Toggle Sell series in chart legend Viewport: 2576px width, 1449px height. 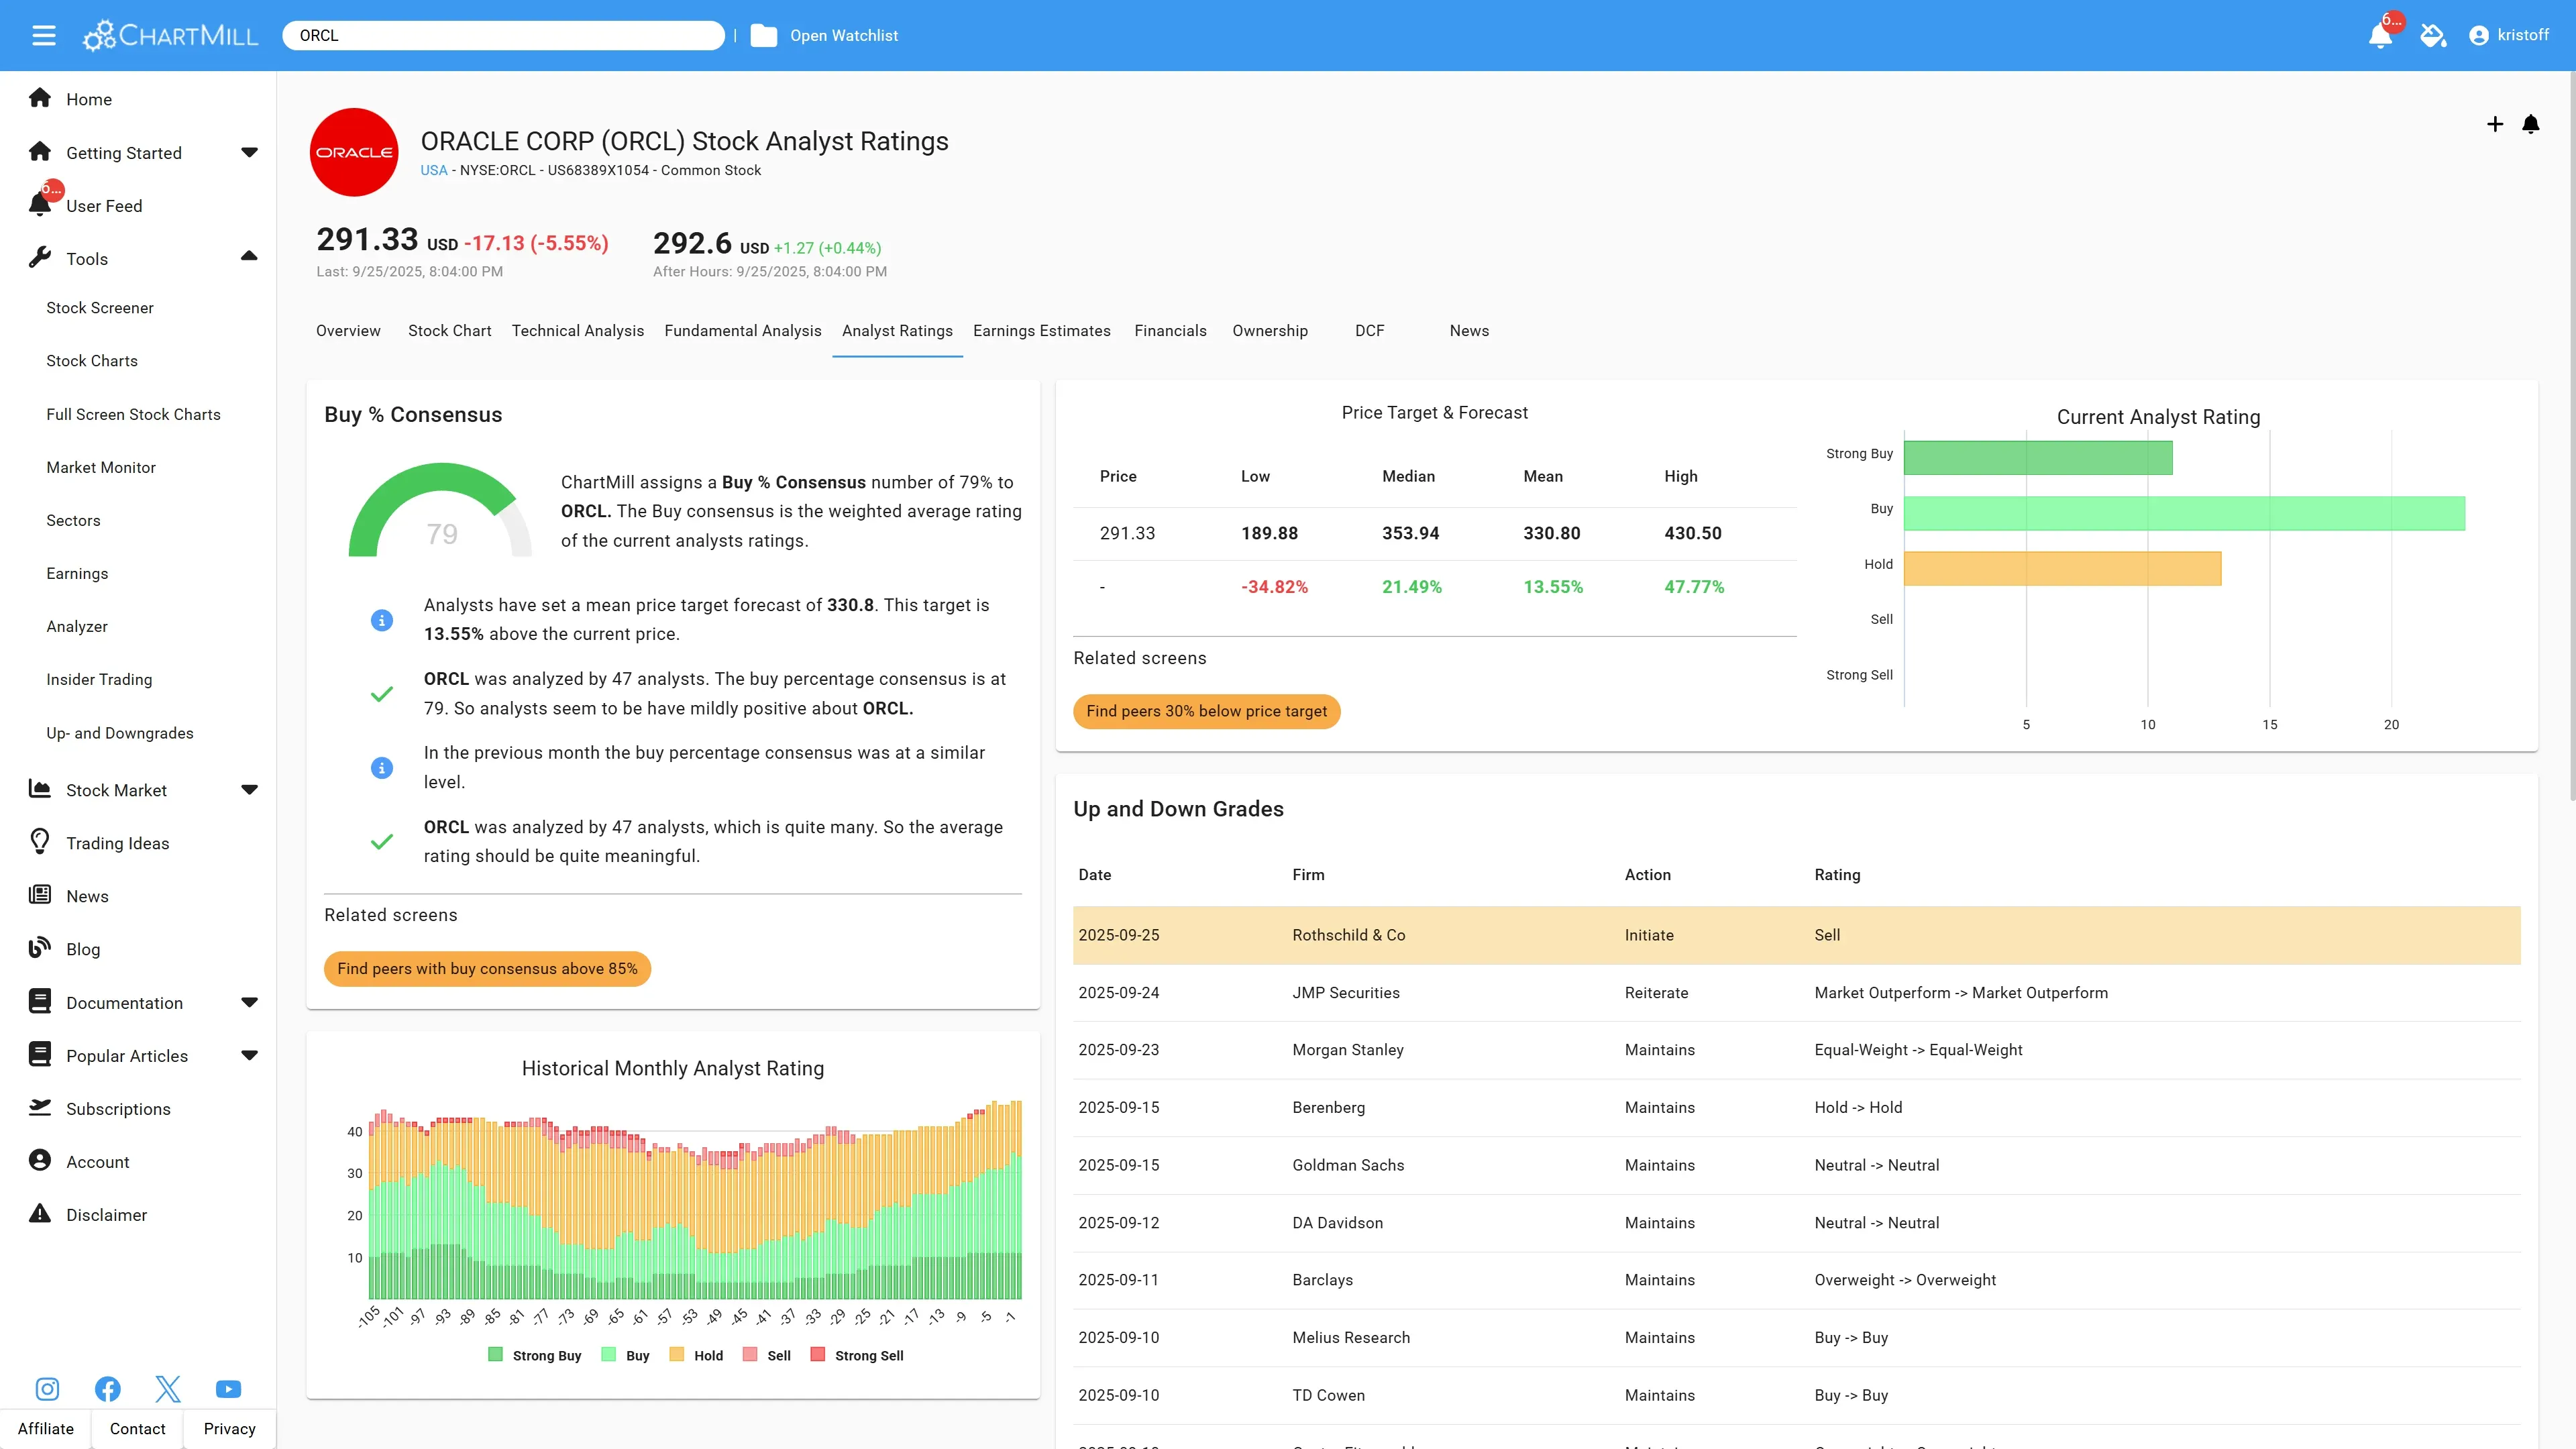click(x=767, y=1355)
